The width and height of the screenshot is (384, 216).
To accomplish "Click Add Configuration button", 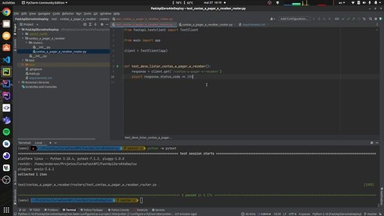I will pyautogui.click(x=294, y=19).
